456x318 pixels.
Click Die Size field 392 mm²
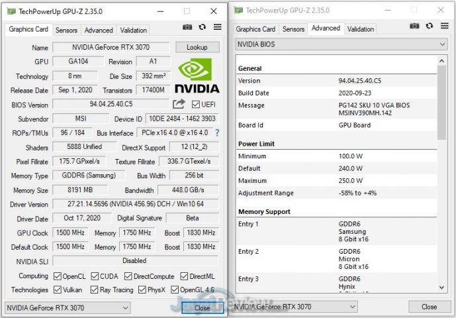point(153,76)
